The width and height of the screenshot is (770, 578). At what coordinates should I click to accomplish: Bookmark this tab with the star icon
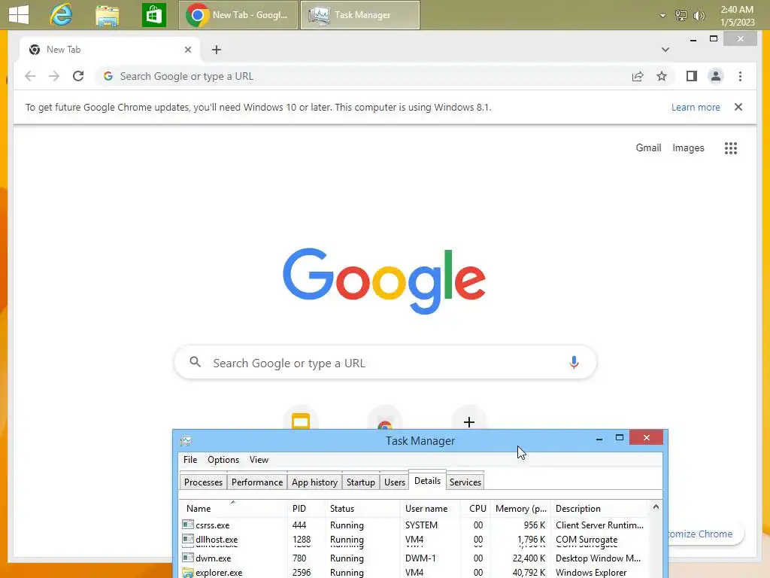(662, 76)
